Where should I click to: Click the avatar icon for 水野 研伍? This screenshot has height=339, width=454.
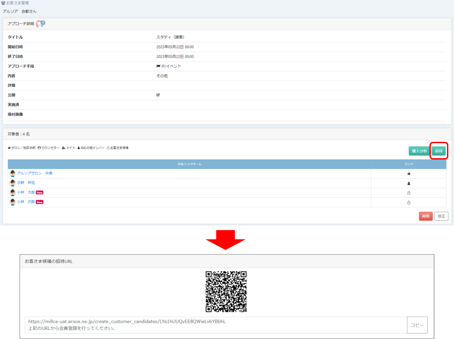coord(12,183)
